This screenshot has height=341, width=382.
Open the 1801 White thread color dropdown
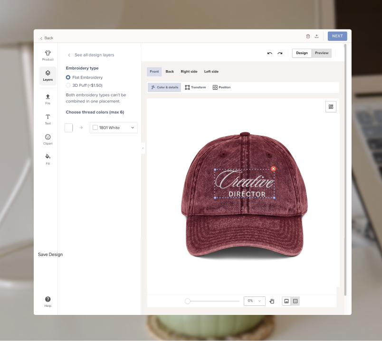click(x=114, y=128)
